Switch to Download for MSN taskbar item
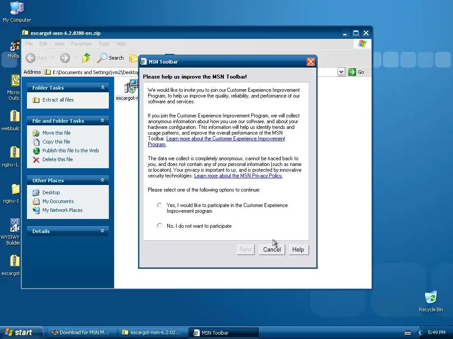Screen dimensions: 453x339 [81, 333]
